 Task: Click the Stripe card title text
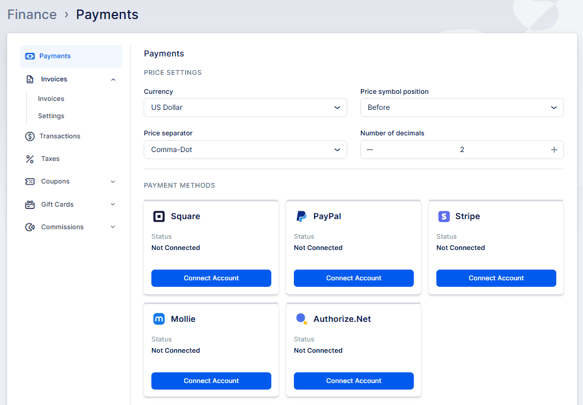pyautogui.click(x=467, y=216)
